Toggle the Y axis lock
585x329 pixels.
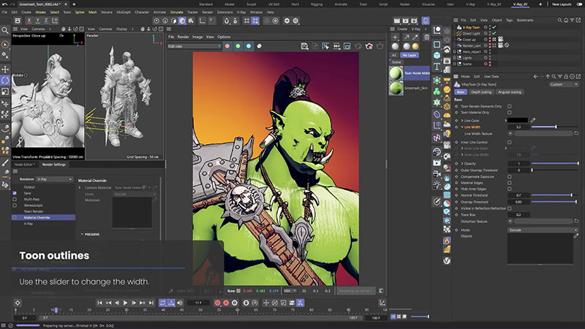tap(37, 21)
